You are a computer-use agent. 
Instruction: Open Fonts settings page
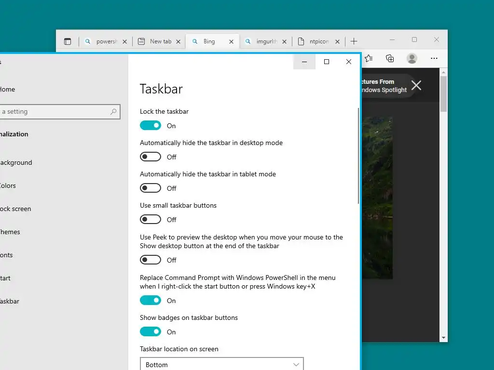tap(6, 255)
